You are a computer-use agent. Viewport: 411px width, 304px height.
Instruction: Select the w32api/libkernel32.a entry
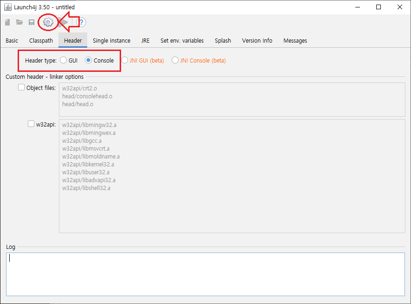tap(88, 165)
